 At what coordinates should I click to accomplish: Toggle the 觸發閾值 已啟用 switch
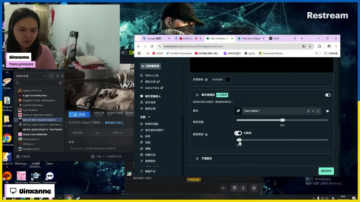tap(238, 133)
